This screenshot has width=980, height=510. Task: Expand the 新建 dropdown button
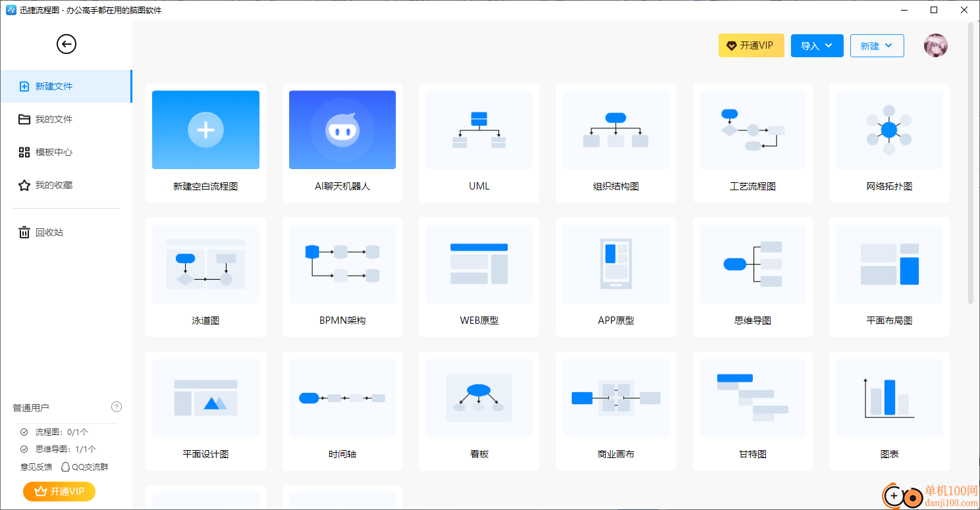pyautogui.click(x=877, y=45)
